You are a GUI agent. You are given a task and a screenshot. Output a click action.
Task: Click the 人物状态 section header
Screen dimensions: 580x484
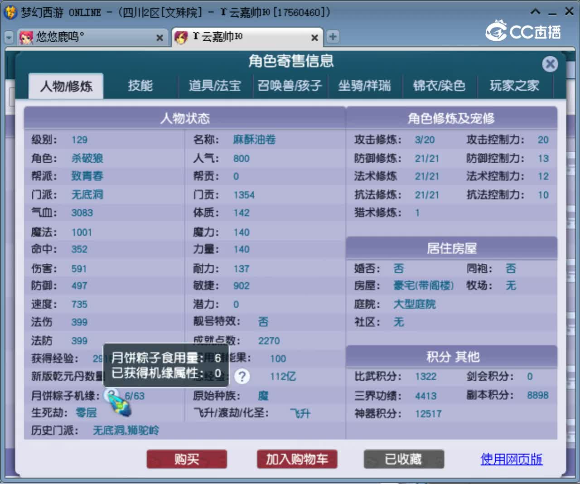[x=185, y=118]
